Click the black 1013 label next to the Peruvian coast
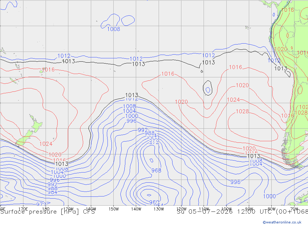This screenshot has width=308, height=225. [x=281, y=68]
